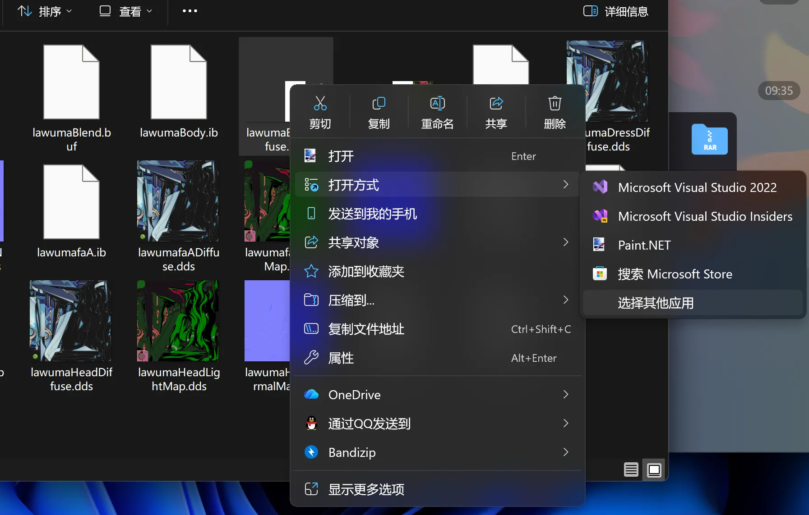
Task: Click the Share (共享) icon
Action: click(496, 104)
